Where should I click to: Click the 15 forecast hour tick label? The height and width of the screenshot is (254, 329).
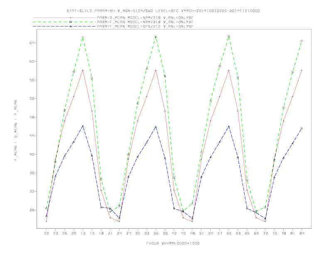pos(92,233)
